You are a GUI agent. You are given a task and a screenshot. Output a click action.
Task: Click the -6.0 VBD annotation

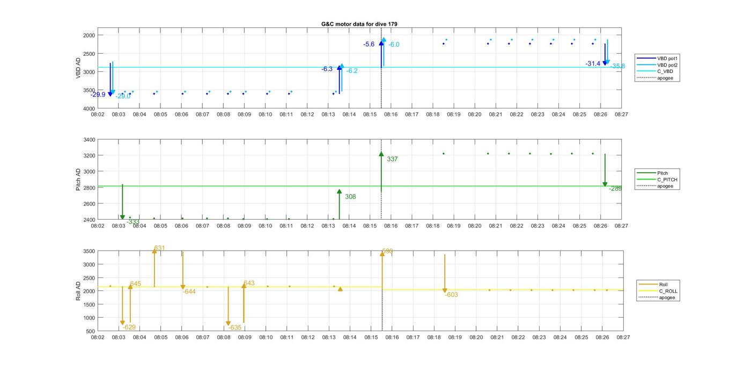coord(394,45)
